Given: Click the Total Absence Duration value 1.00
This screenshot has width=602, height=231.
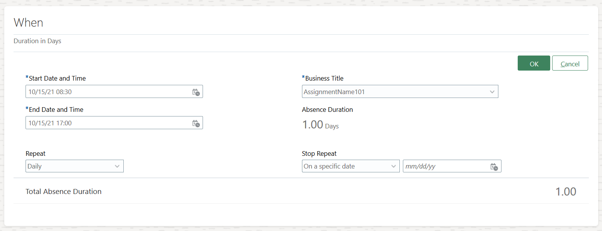Looking at the screenshot, I should tap(566, 191).
